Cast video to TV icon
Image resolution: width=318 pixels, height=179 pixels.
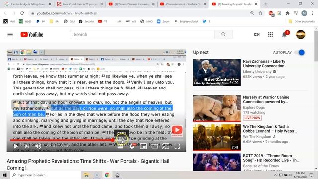[165, 146]
